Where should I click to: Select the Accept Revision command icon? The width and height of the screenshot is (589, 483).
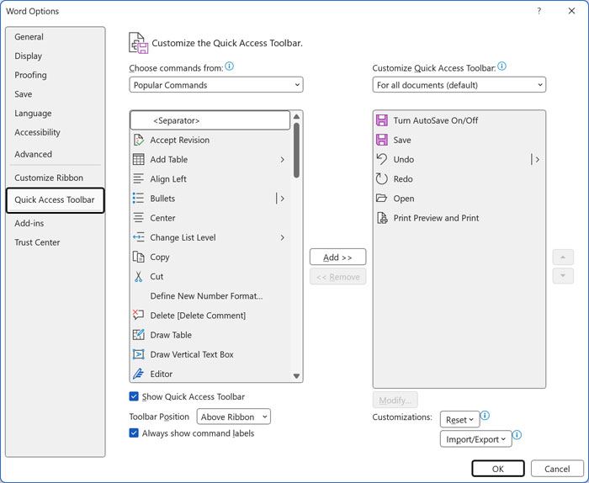(x=138, y=140)
